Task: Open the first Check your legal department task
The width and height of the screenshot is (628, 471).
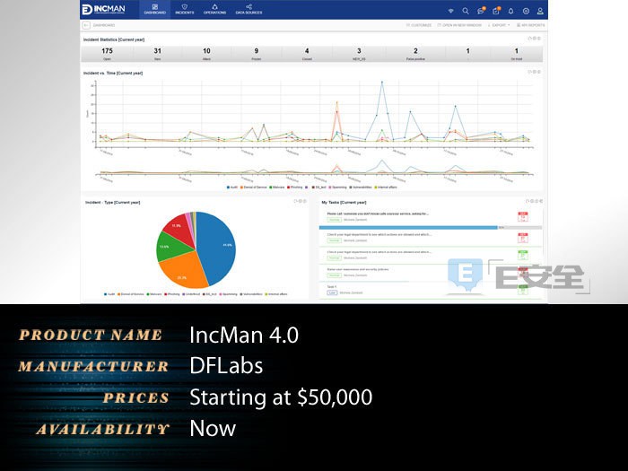Action: (x=379, y=235)
